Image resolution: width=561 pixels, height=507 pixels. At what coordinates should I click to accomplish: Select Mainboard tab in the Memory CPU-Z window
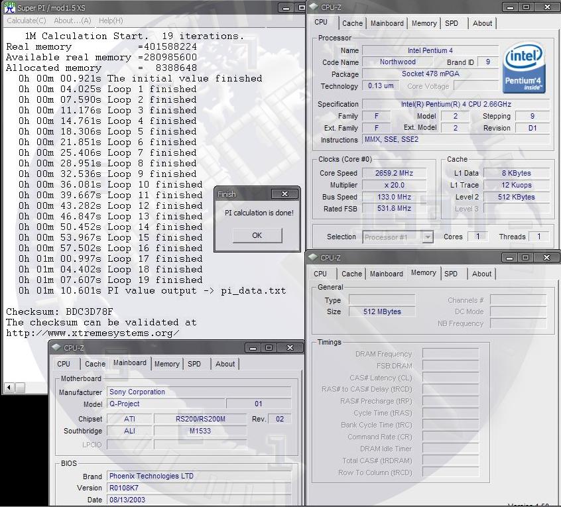tap(387, 274)
